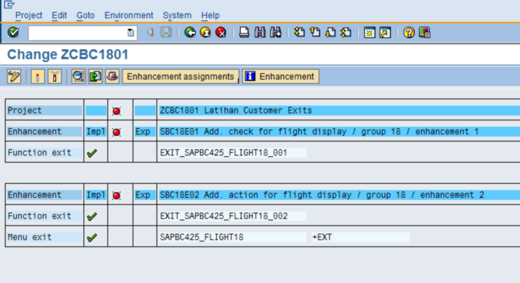Click the Find binoculars icon
Viewport: 520px width, 283px height.
click(x=260, y=32)
